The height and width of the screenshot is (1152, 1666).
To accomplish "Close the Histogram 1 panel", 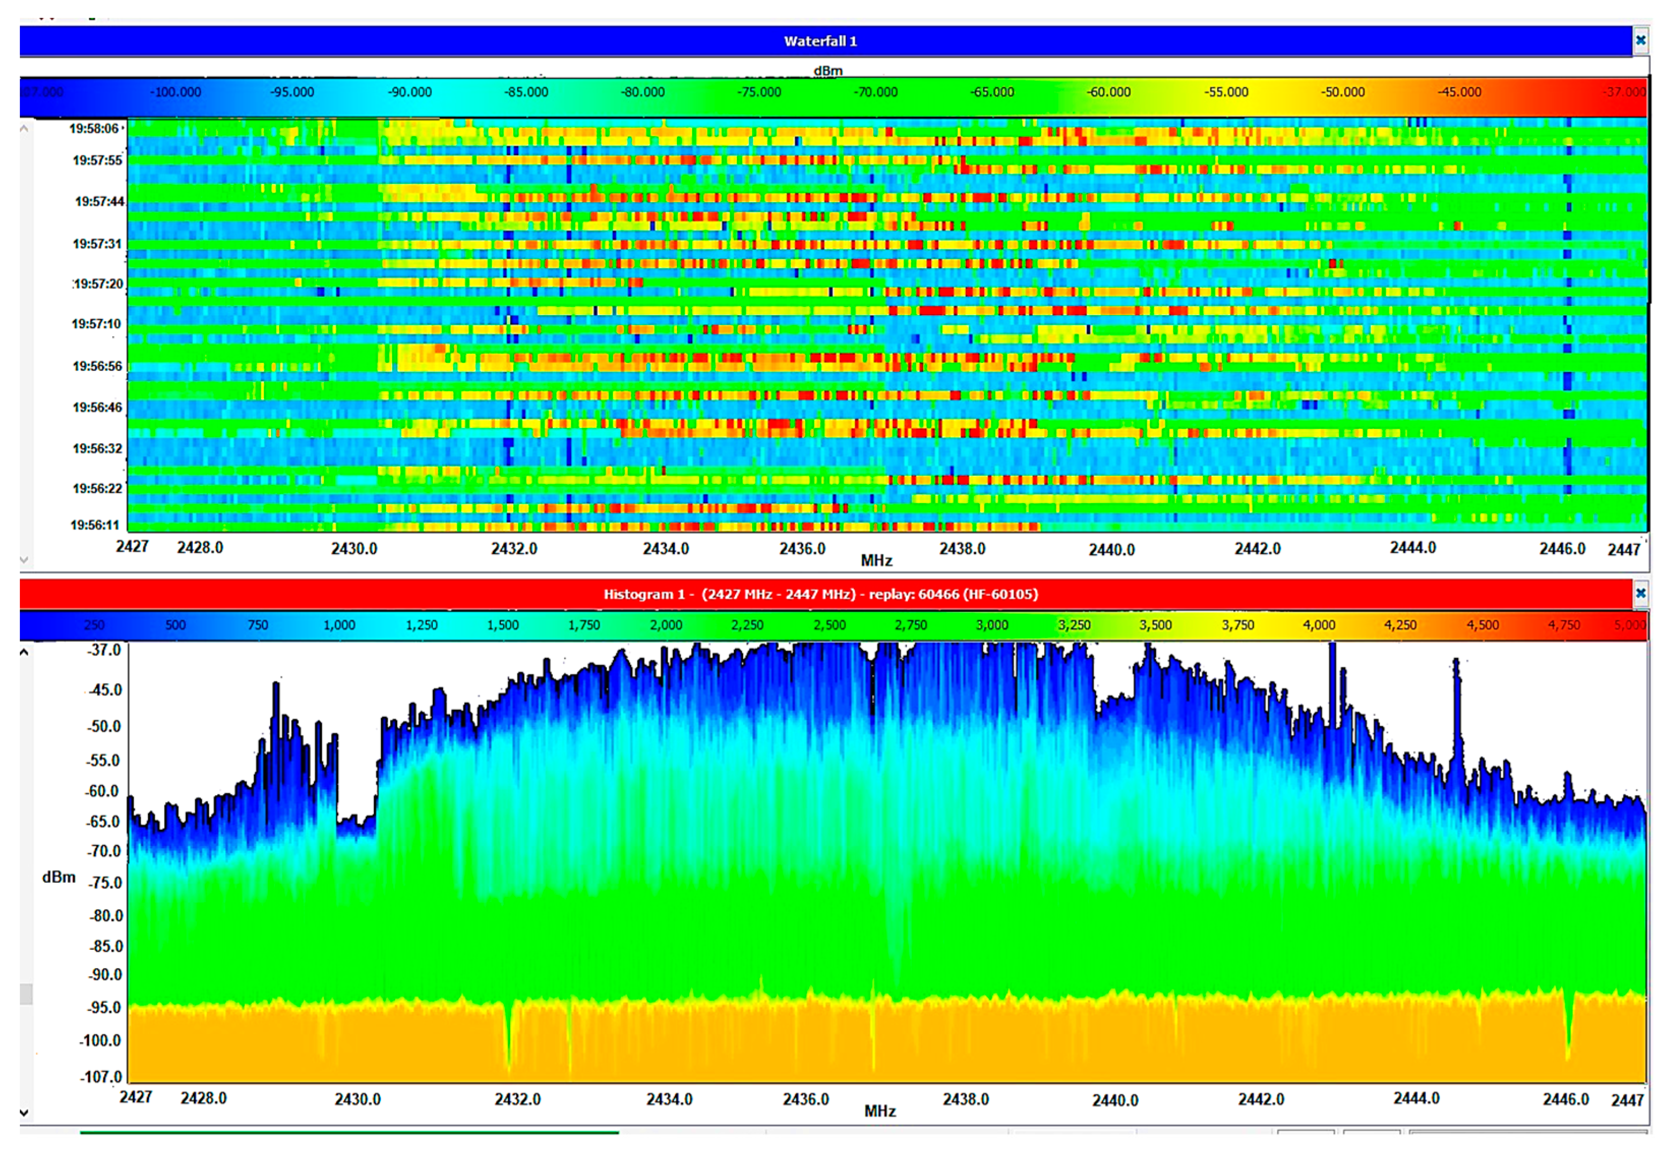I will (1640, 594).
